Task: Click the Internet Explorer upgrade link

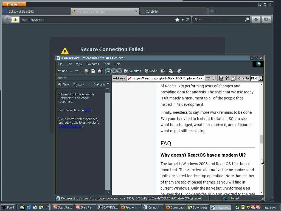Action: pos(70,126)
